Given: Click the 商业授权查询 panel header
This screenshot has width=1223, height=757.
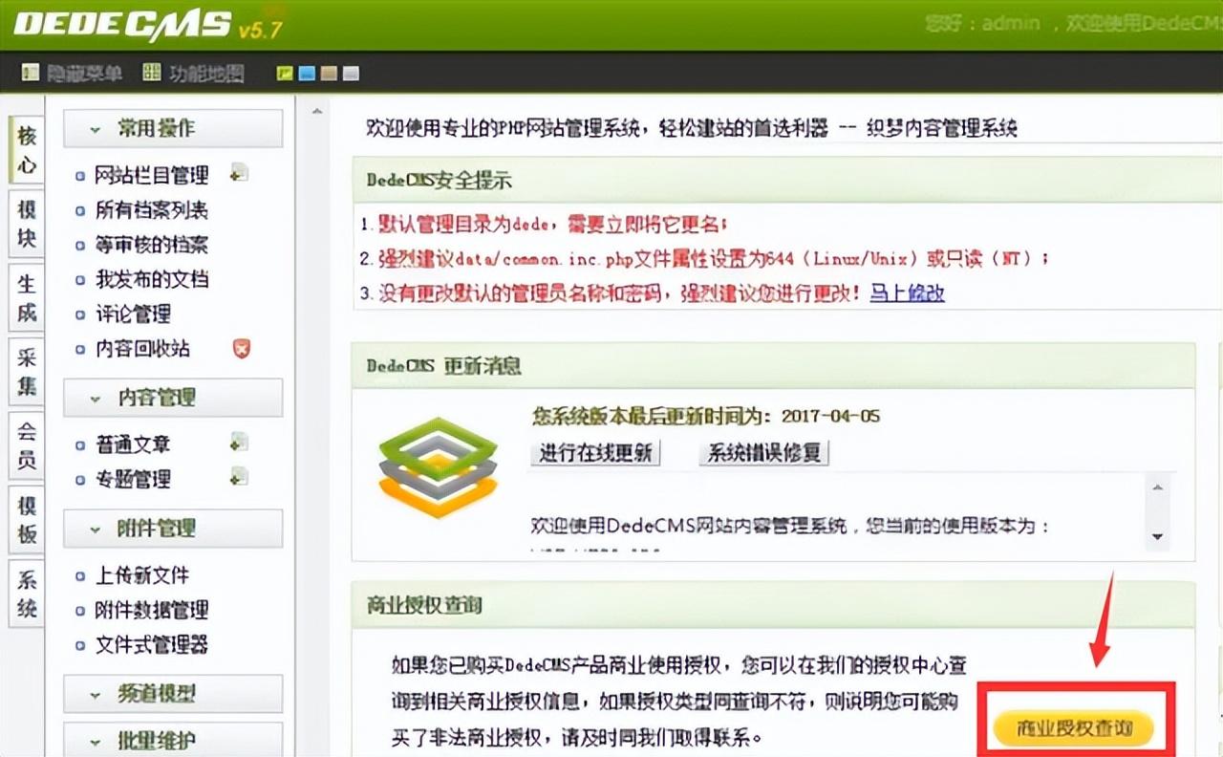Looking at the screenshot, I should 773,605.
